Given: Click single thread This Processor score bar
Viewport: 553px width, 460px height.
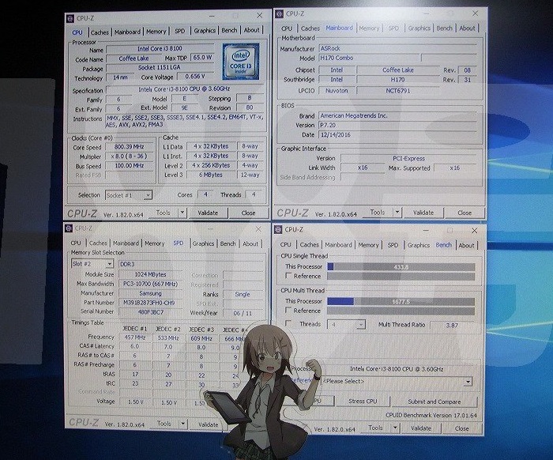Looking at the screenshot, I should click(x=401, y=267).
